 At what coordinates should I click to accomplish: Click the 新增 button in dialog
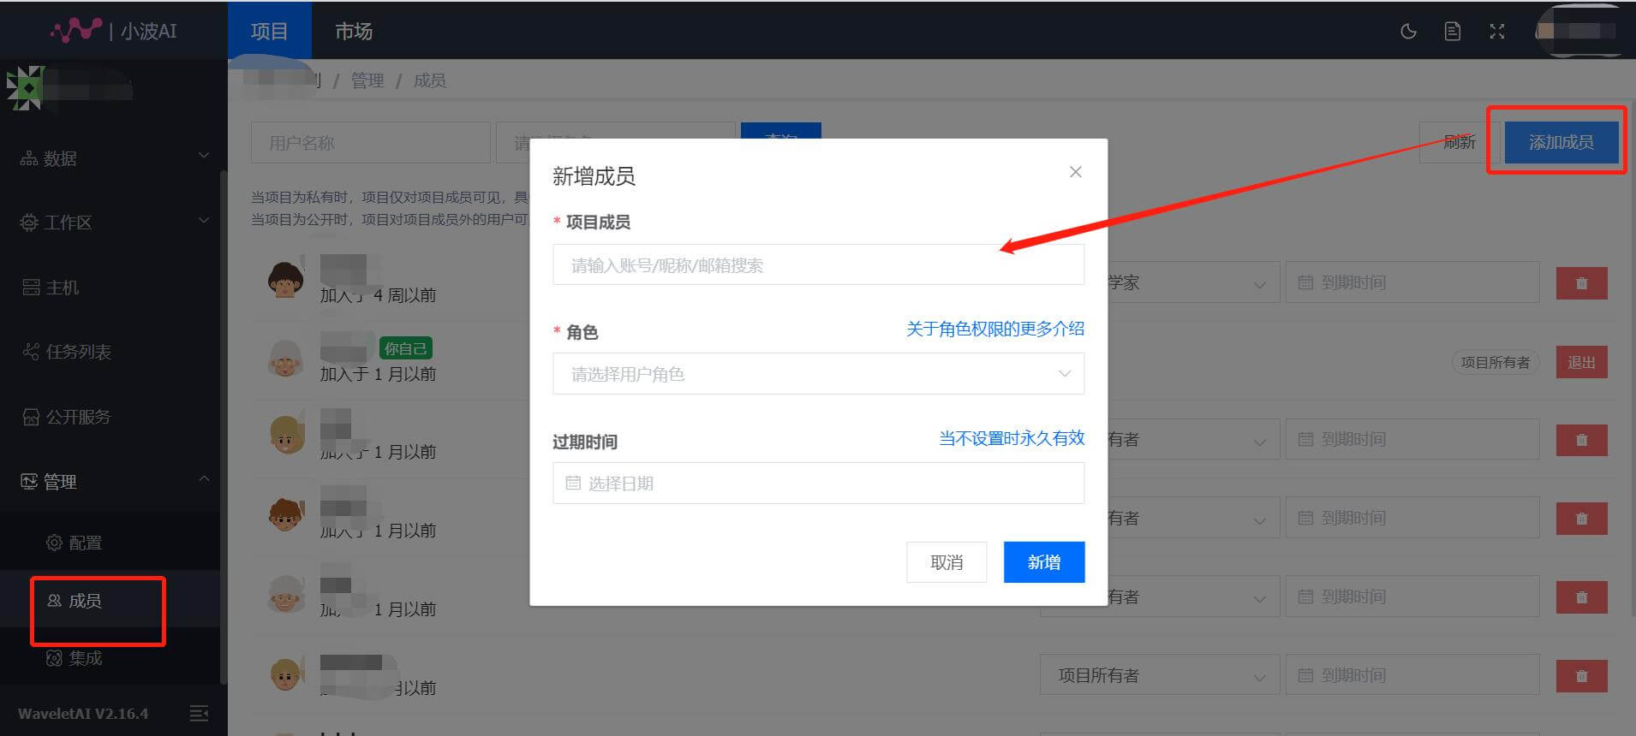click(1044, 562)
